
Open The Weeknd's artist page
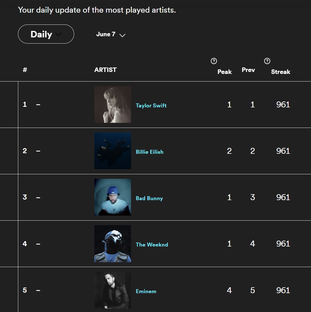tap(152, 245)
